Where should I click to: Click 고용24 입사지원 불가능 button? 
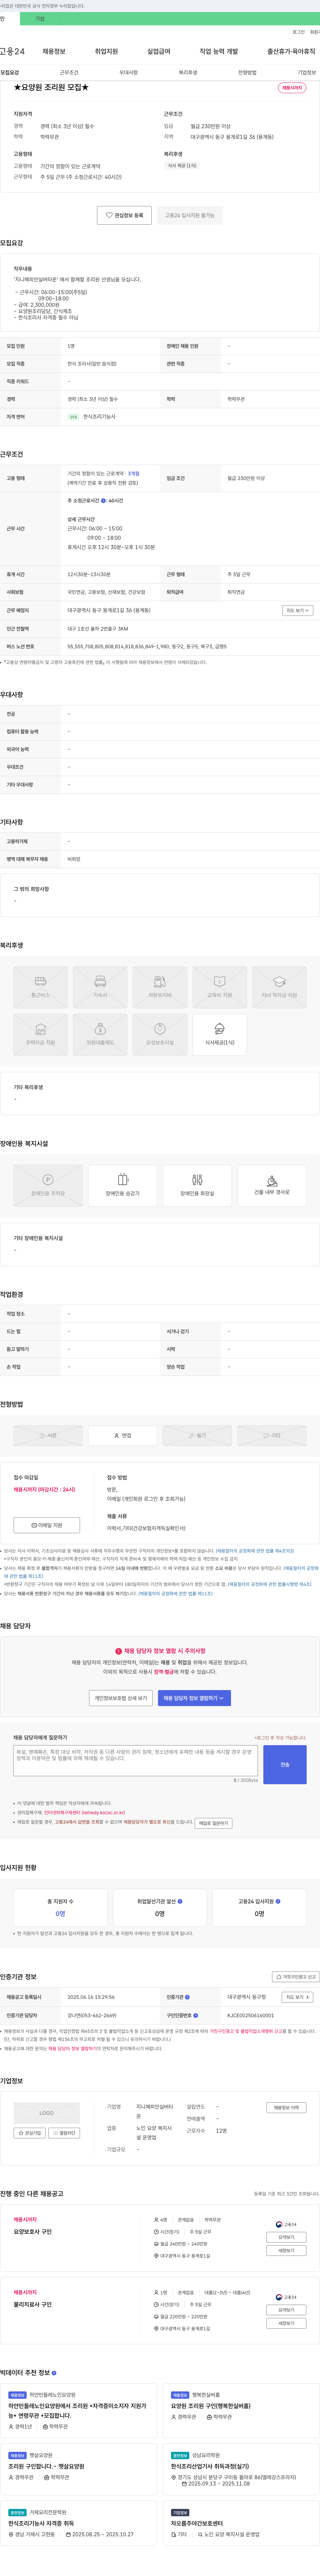click(190, 215)
